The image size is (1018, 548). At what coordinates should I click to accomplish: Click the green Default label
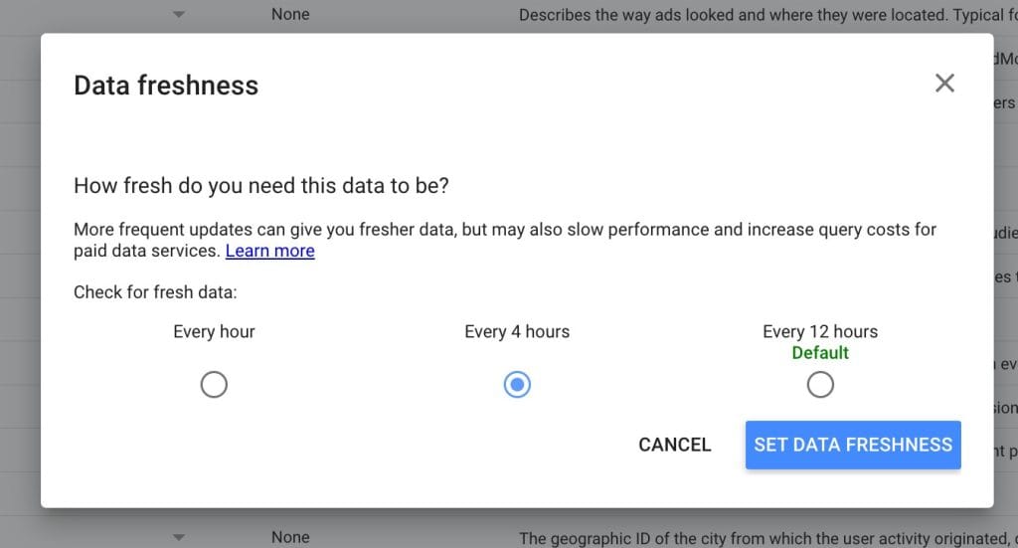[820, 352]
